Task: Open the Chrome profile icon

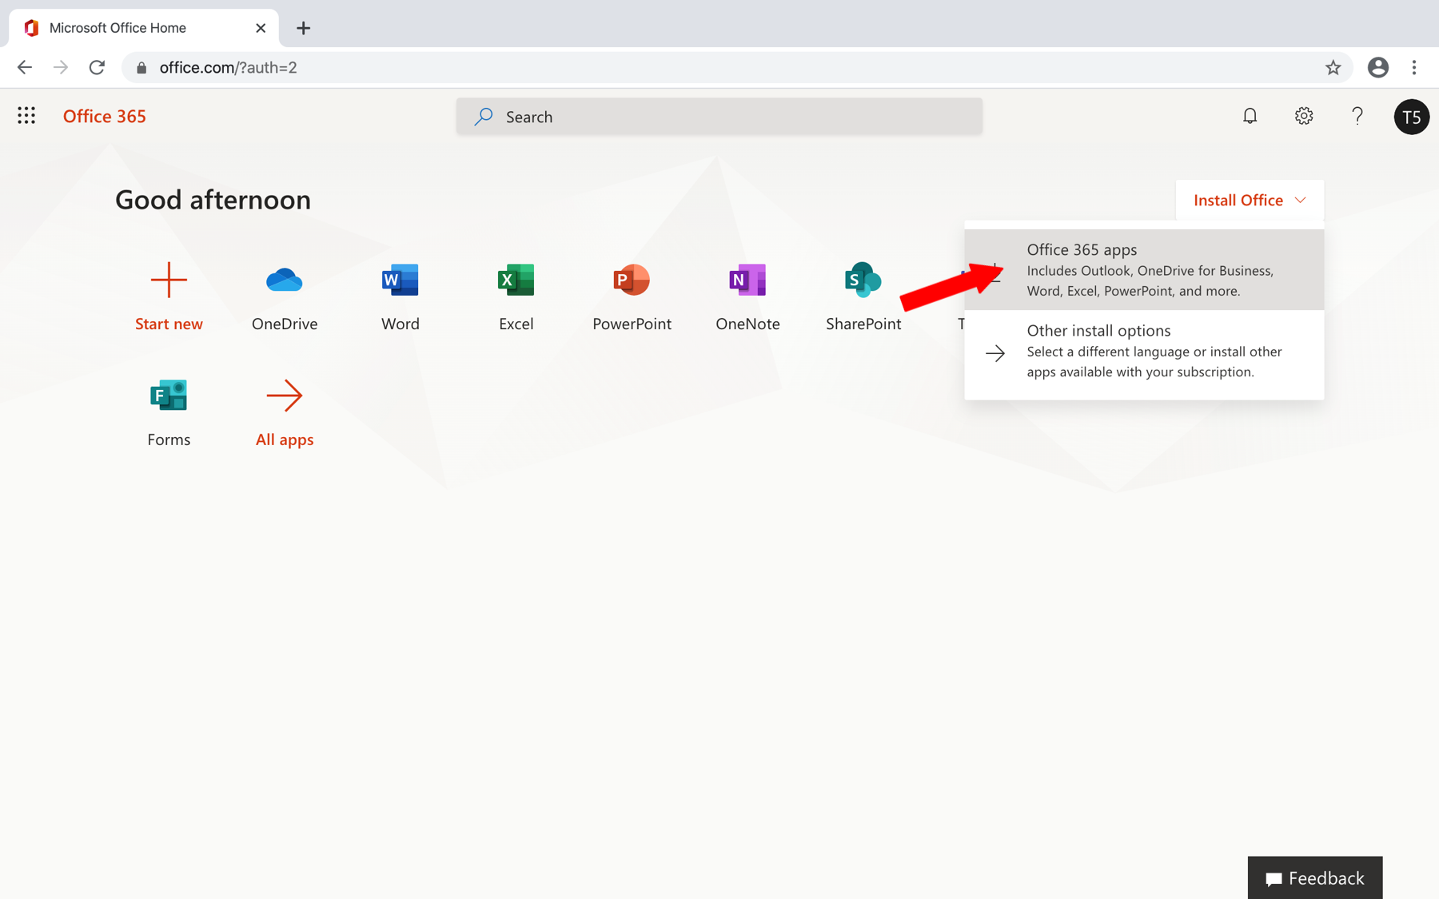Action: (1377, 68)
